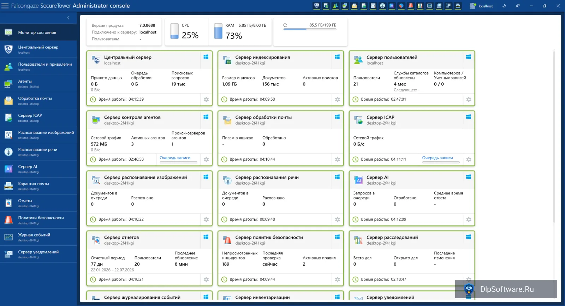The width and height of the screenshot is (565, 306).
Task: Open Распознавание изображений in the sidebar
Action: tap(38, 135)
